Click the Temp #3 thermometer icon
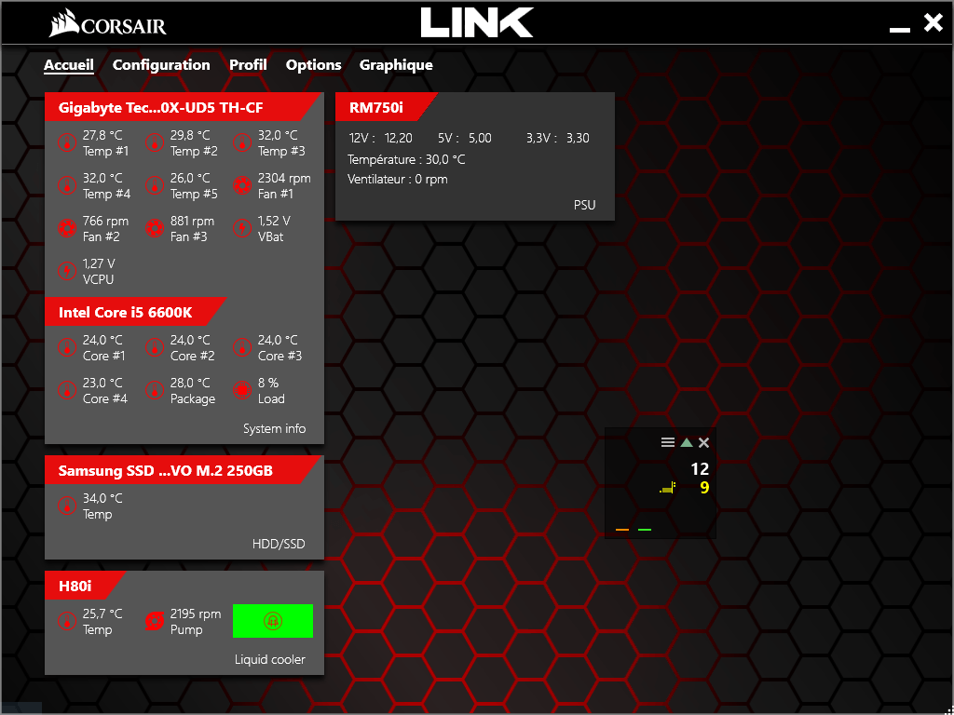The image size is (954, 715). 242,142
